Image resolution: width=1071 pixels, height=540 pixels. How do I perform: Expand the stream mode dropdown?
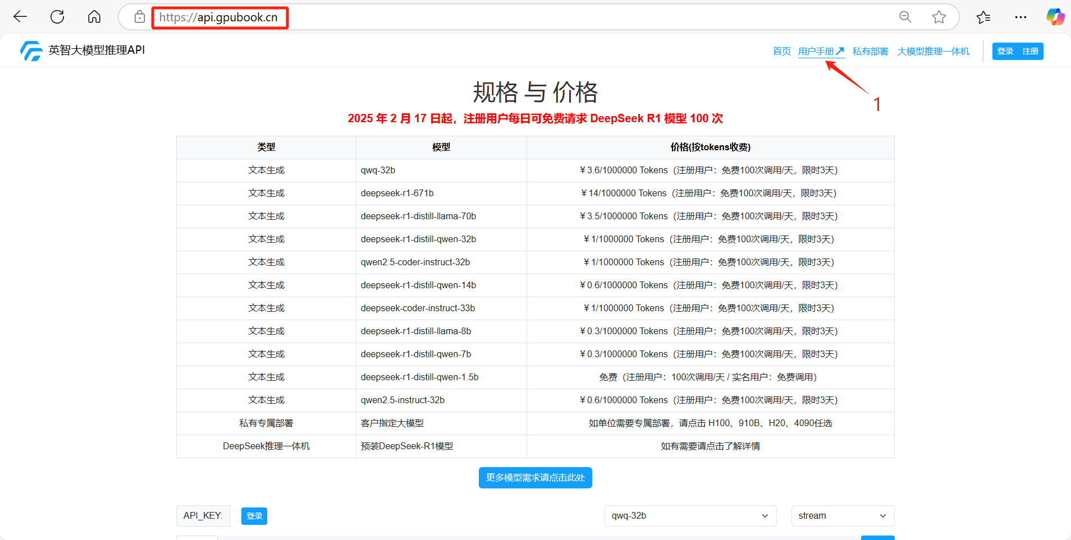843,516
